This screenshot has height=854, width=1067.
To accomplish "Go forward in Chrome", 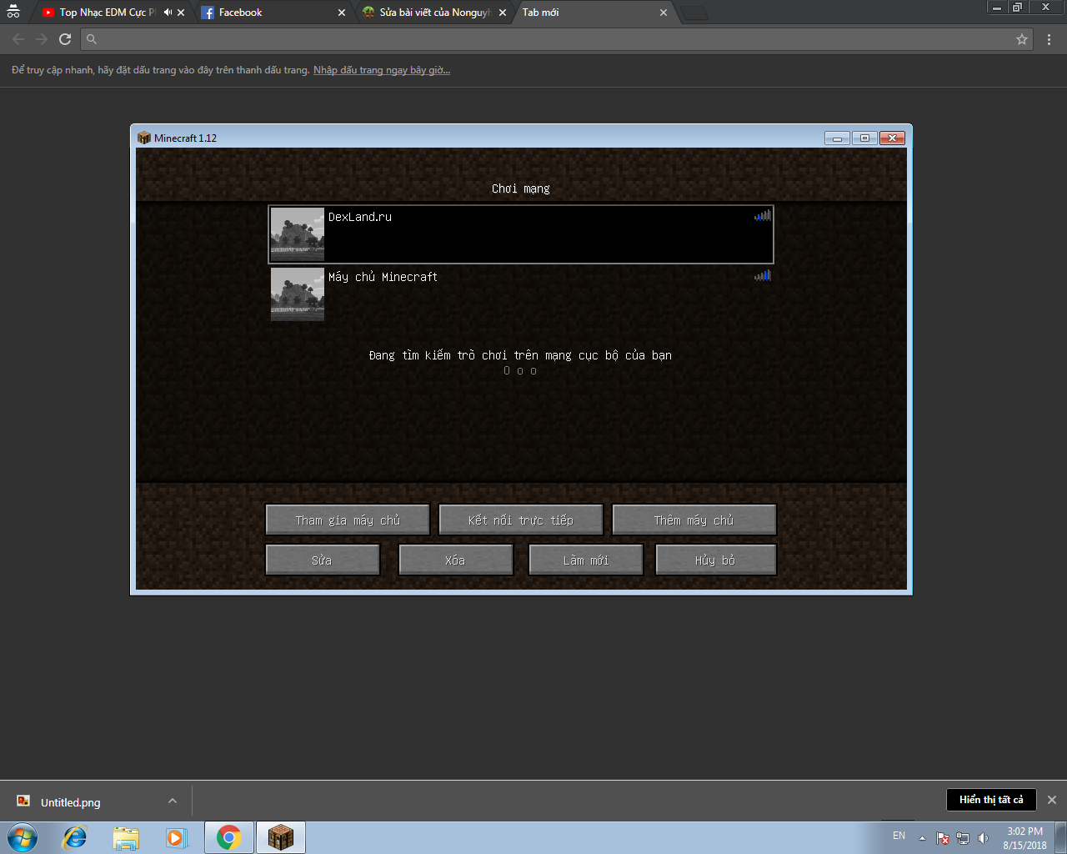I will tap(42, 39).
